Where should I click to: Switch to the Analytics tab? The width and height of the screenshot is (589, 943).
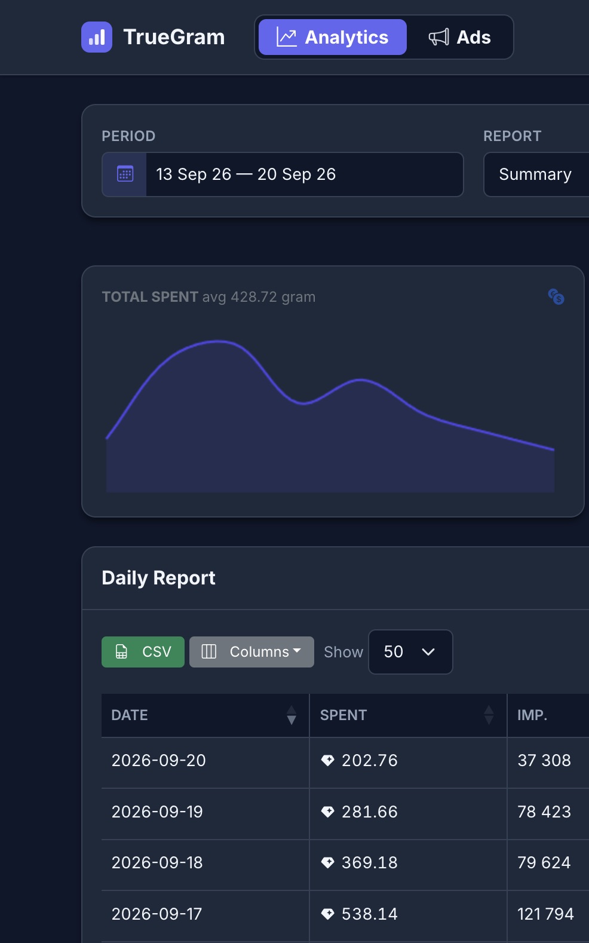(333, 37)
